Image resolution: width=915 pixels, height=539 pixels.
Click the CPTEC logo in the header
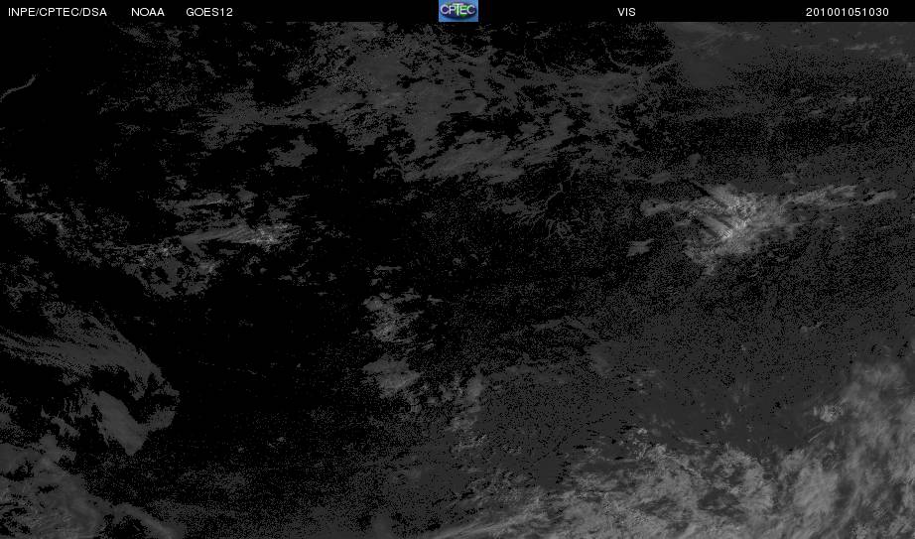[x=458, y=11]
